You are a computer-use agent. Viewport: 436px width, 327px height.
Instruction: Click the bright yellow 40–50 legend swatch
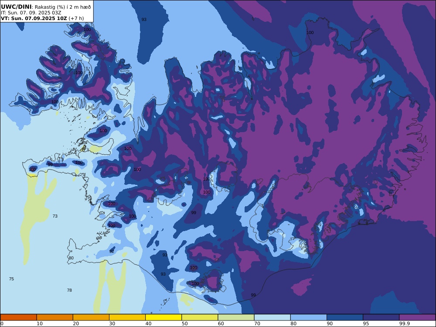pos(163,317)
